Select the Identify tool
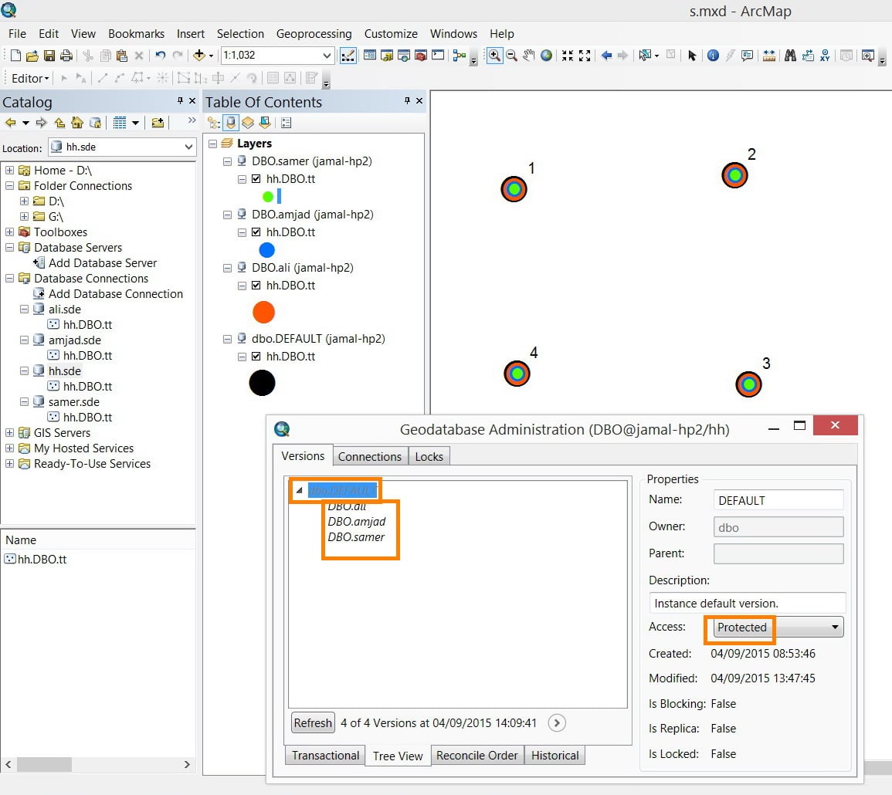Screen dimensions: 892x795 pyautogui.click(x=713, y=55)
